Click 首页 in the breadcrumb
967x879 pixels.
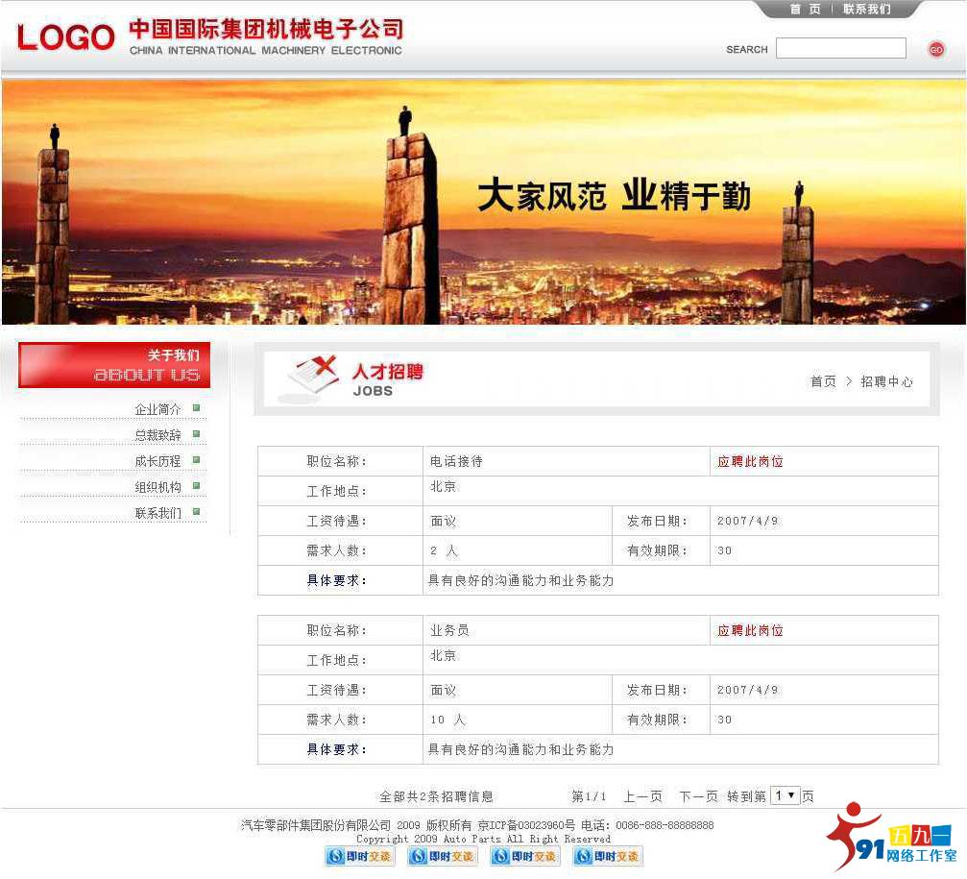pyautogui.click(x=823, y=381)
